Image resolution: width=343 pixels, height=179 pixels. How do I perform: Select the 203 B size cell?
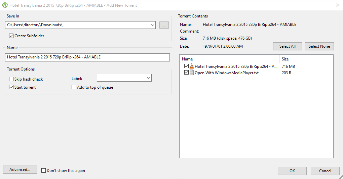point(287,73)
